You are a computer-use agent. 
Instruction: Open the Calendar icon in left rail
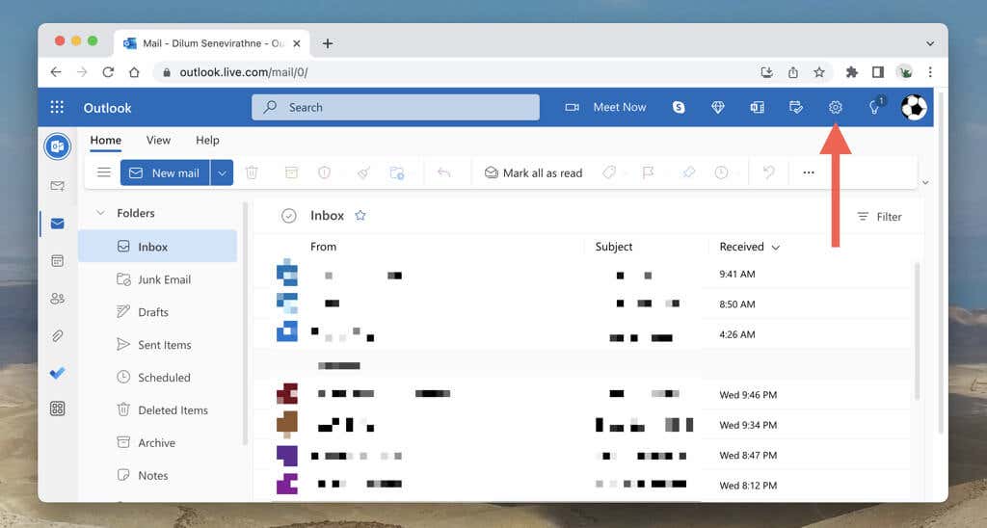point(57,260)
